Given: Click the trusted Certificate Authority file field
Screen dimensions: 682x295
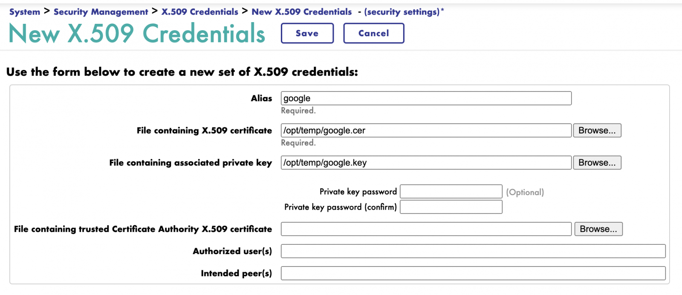Looking at the screenshot, I should tap(426, 229).
